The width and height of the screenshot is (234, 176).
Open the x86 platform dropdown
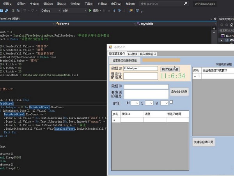74,11
